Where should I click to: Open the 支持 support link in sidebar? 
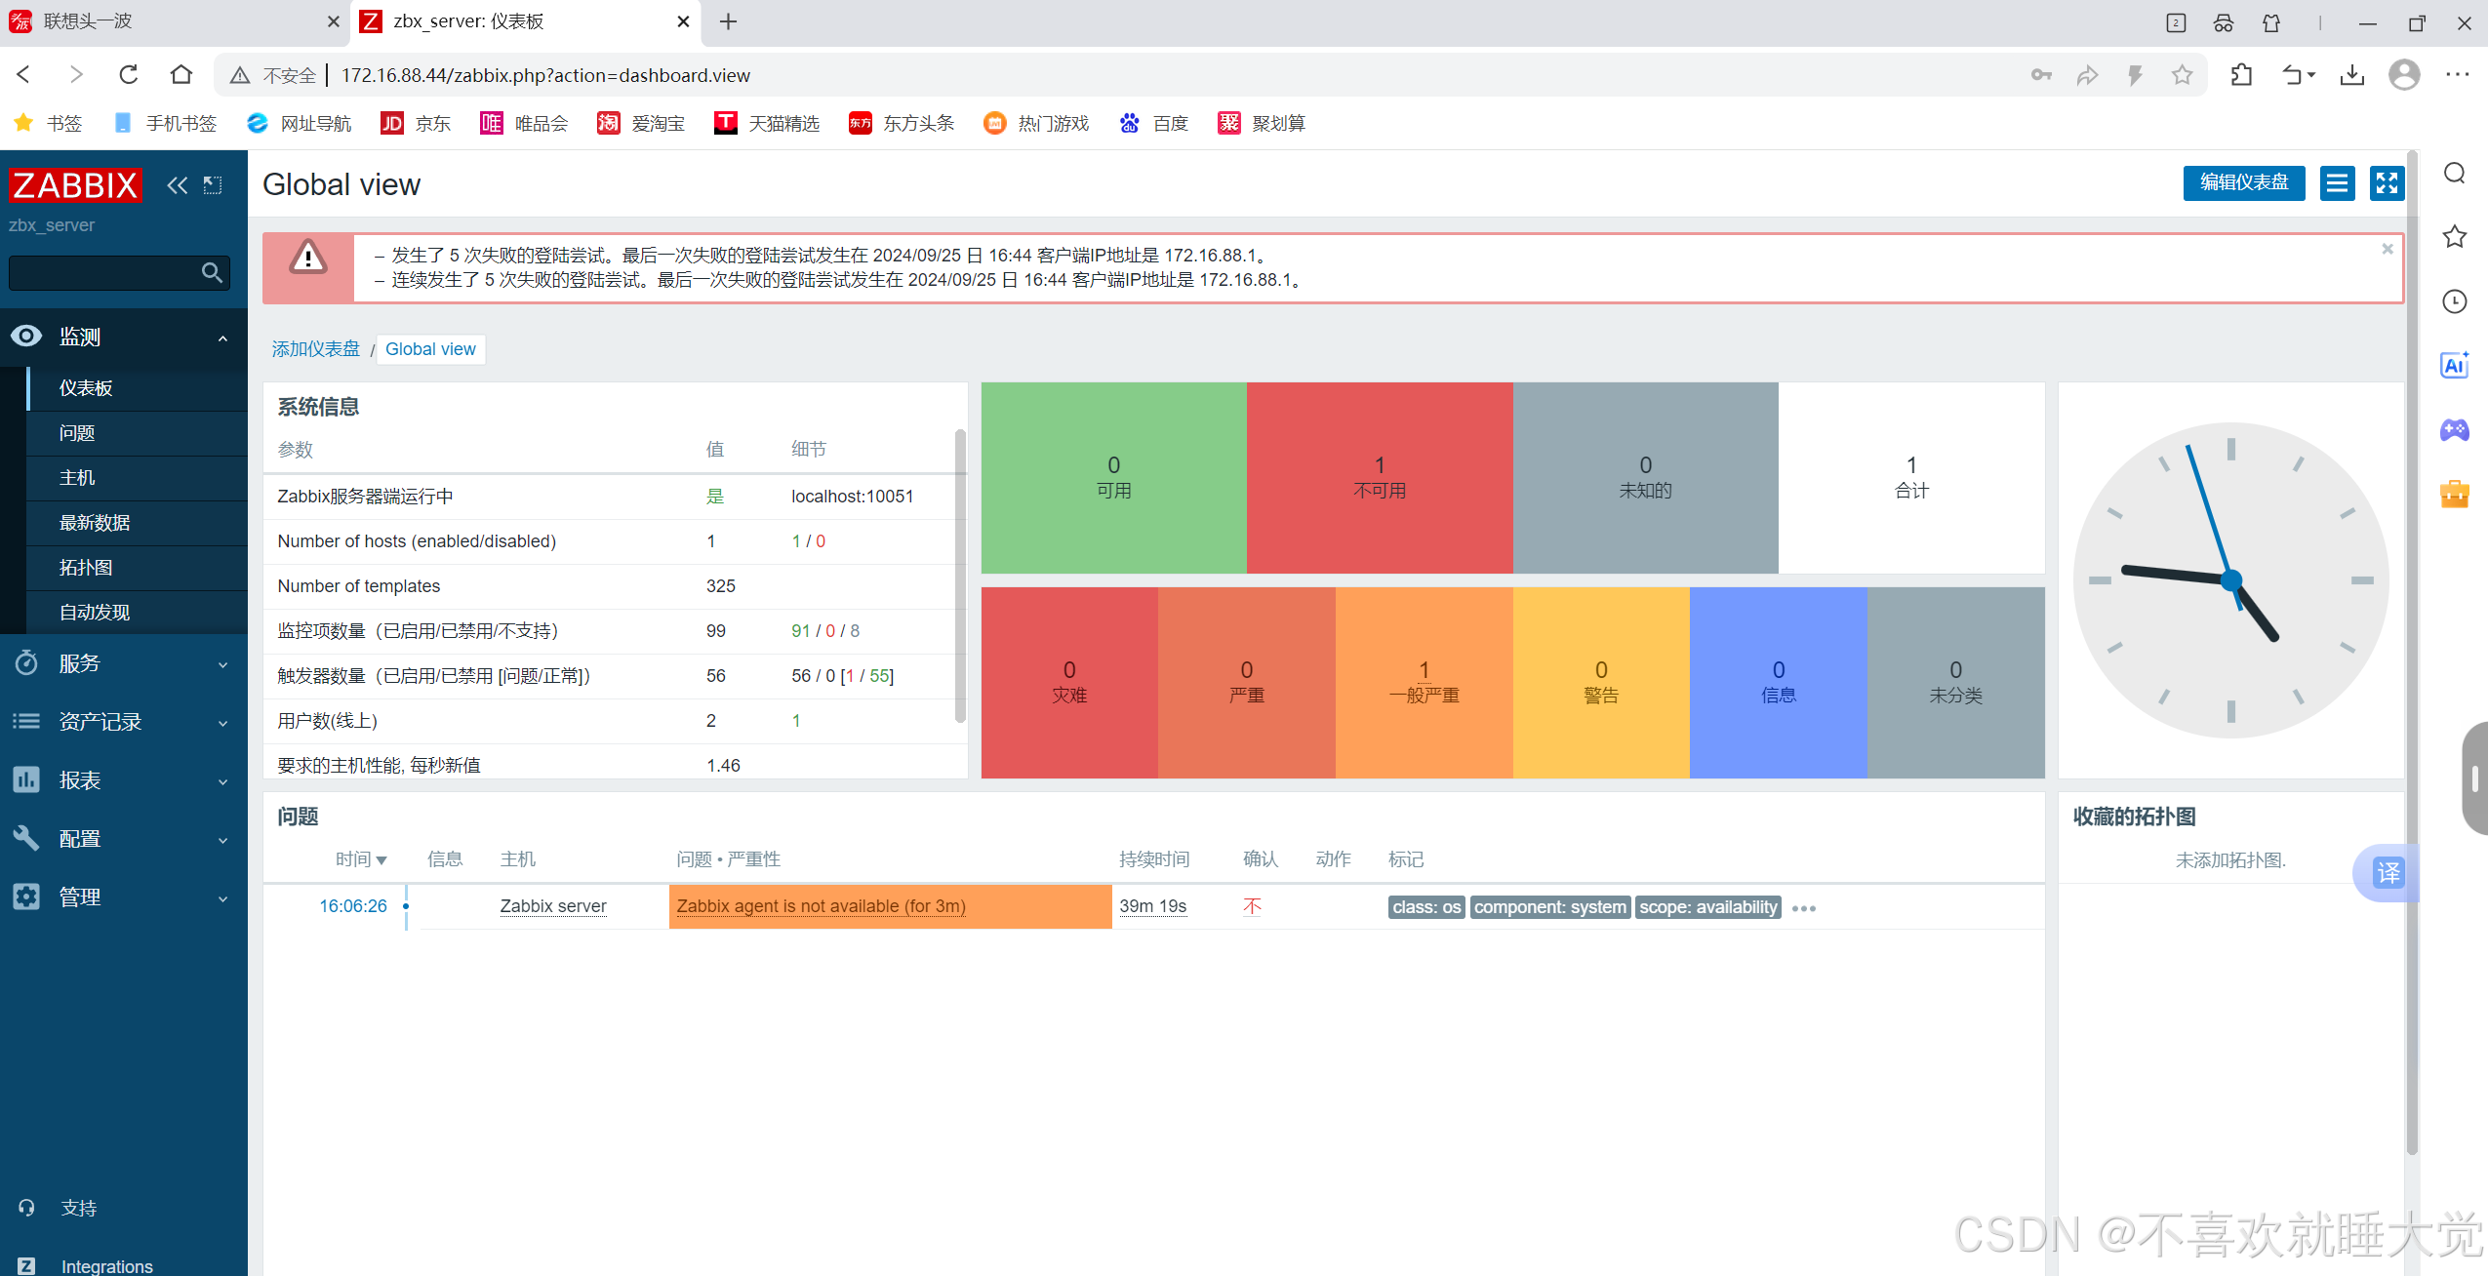78,1208
